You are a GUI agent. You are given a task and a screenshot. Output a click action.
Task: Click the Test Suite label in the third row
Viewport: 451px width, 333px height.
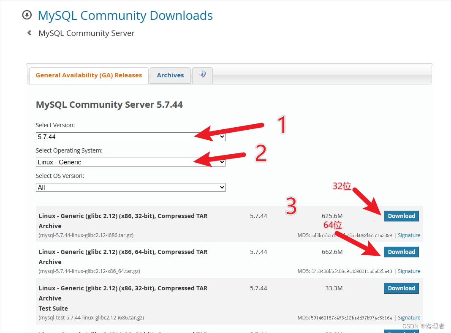pyautogui.click(x=53, y=308)
